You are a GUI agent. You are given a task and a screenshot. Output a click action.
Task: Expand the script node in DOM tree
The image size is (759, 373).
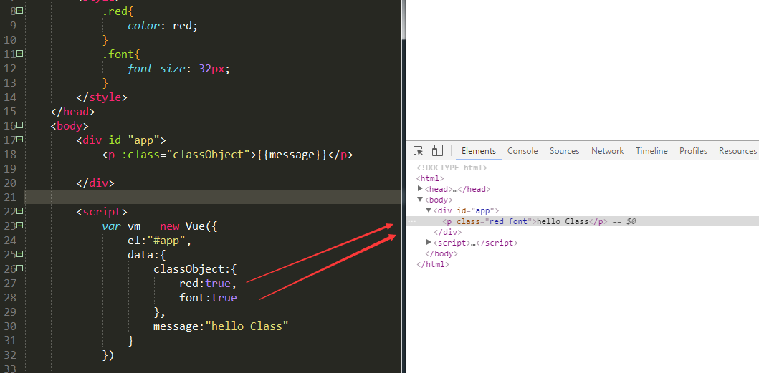429,243
